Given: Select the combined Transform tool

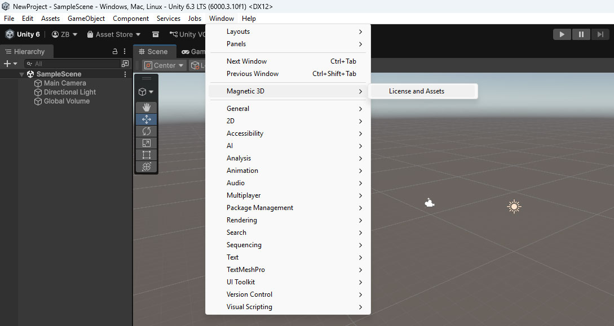Looking at the screenshot, I should point(146,167).
